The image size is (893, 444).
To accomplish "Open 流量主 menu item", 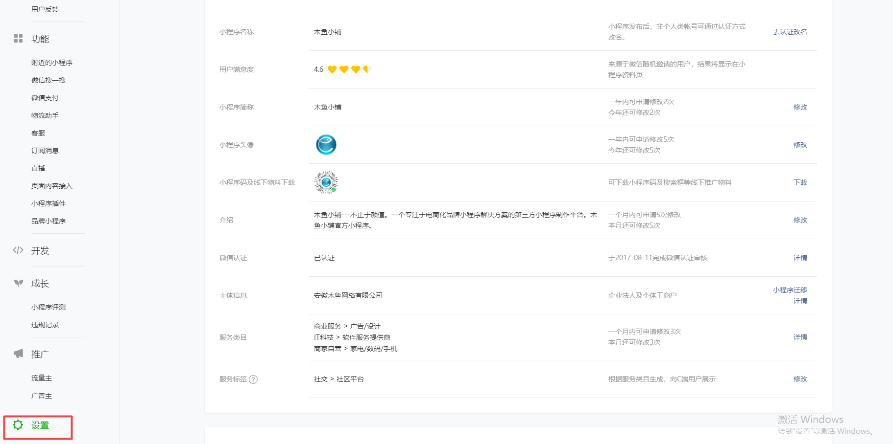I will 42,378.
